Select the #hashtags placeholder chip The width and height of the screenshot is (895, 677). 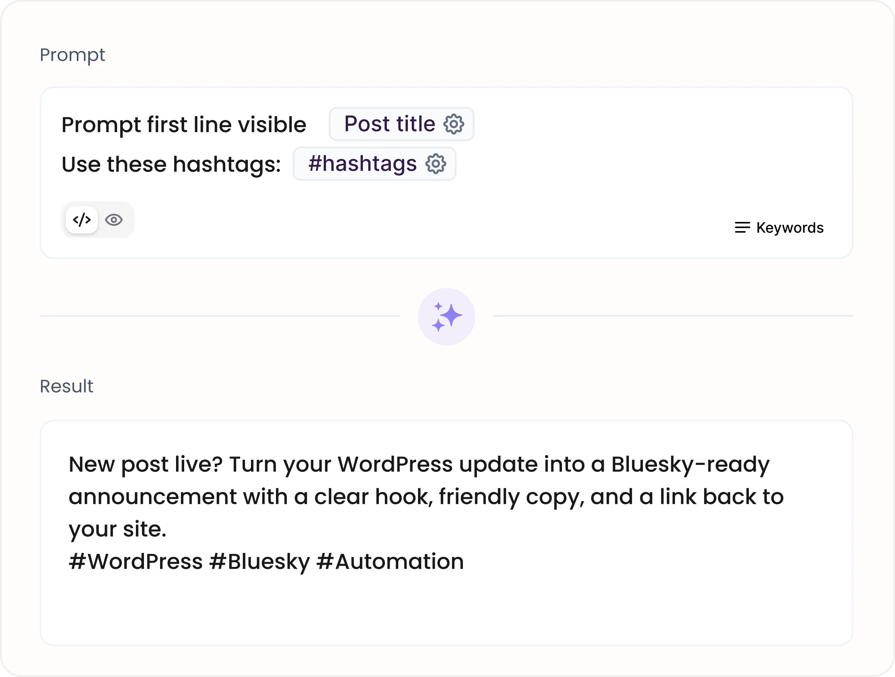click(x=374, y=163)
